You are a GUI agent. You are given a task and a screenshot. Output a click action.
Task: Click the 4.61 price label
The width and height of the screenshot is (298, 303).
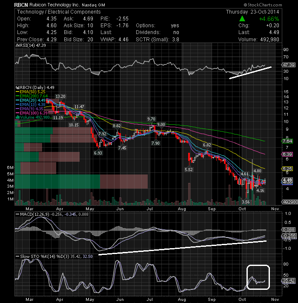click(244, 174)
